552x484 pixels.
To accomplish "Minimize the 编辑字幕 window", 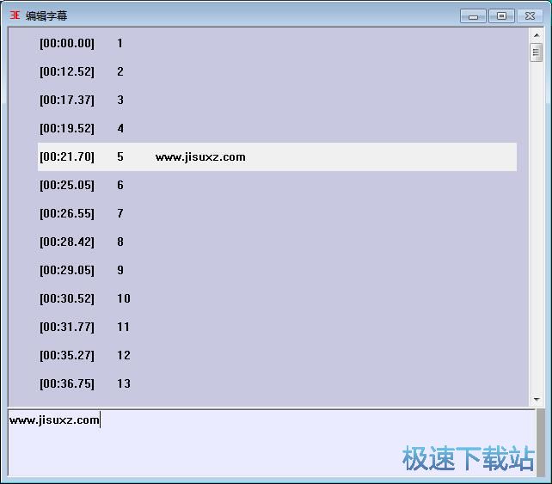I will 473,16.
